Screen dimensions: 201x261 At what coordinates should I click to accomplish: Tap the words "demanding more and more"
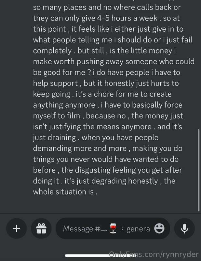tap(80, 148)
